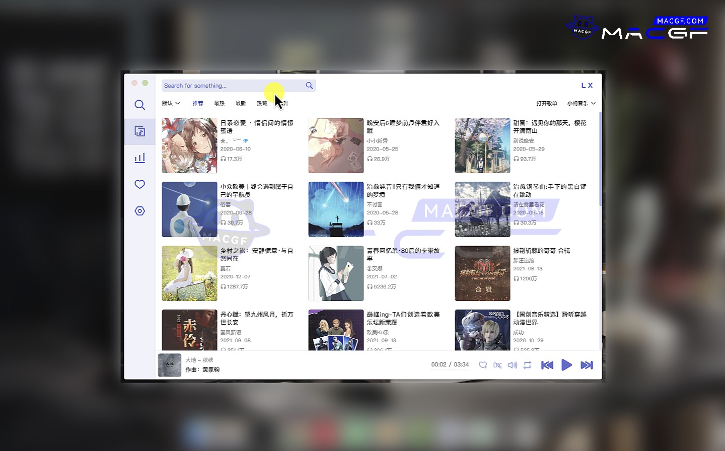Open the volume speaker control
Screen dimensions: 725x451
pyautogui.click(x=512, y=365)
